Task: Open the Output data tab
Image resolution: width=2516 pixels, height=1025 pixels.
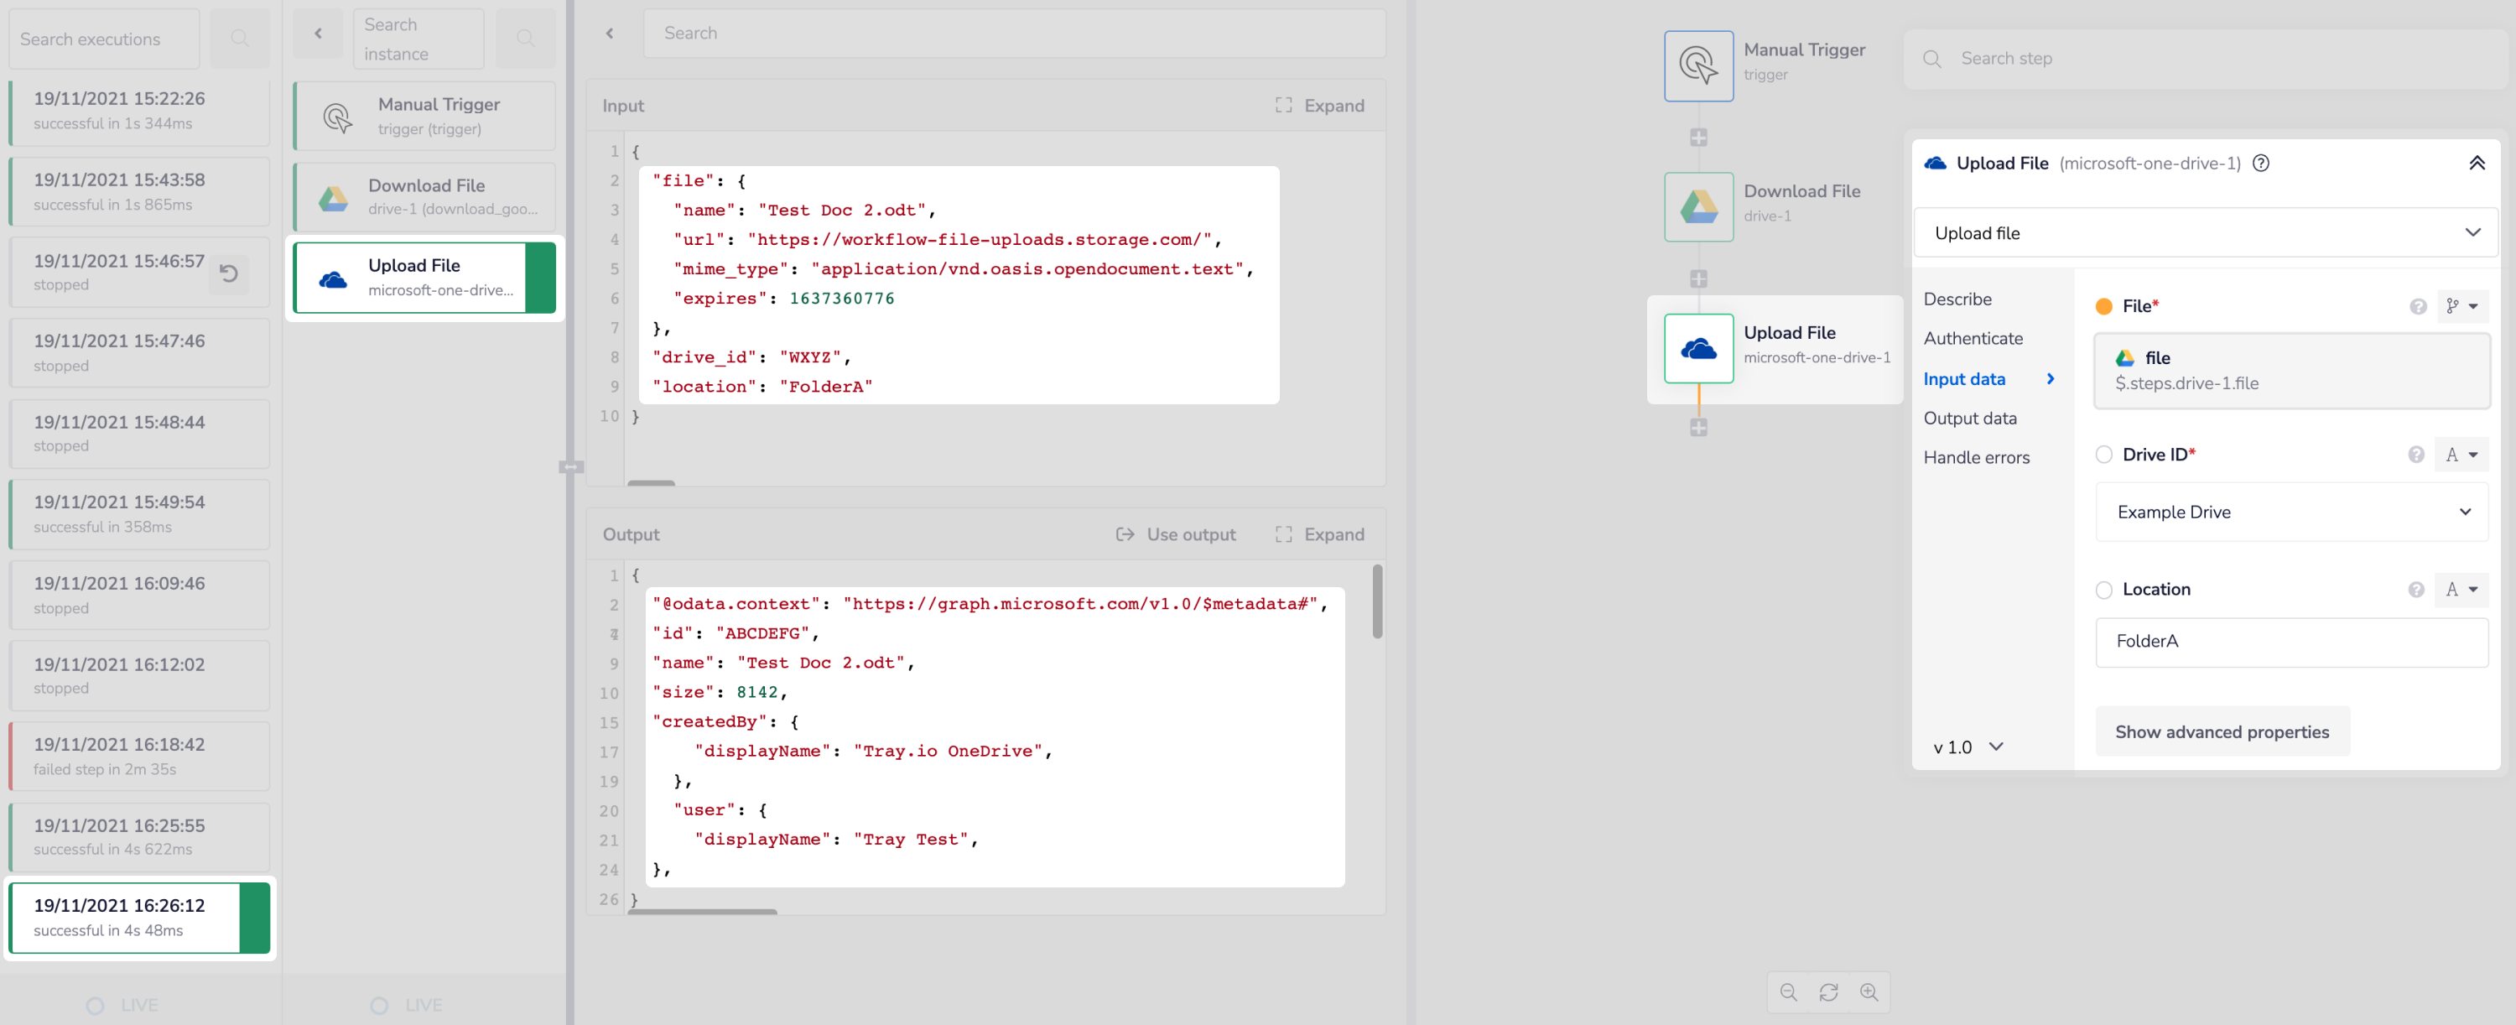Action: [x=1969, y=419]
